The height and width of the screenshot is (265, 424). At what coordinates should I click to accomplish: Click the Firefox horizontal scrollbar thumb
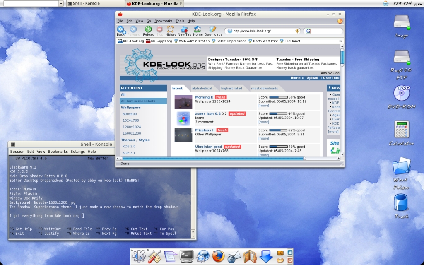pyautogui.click(x=214, y=159)
